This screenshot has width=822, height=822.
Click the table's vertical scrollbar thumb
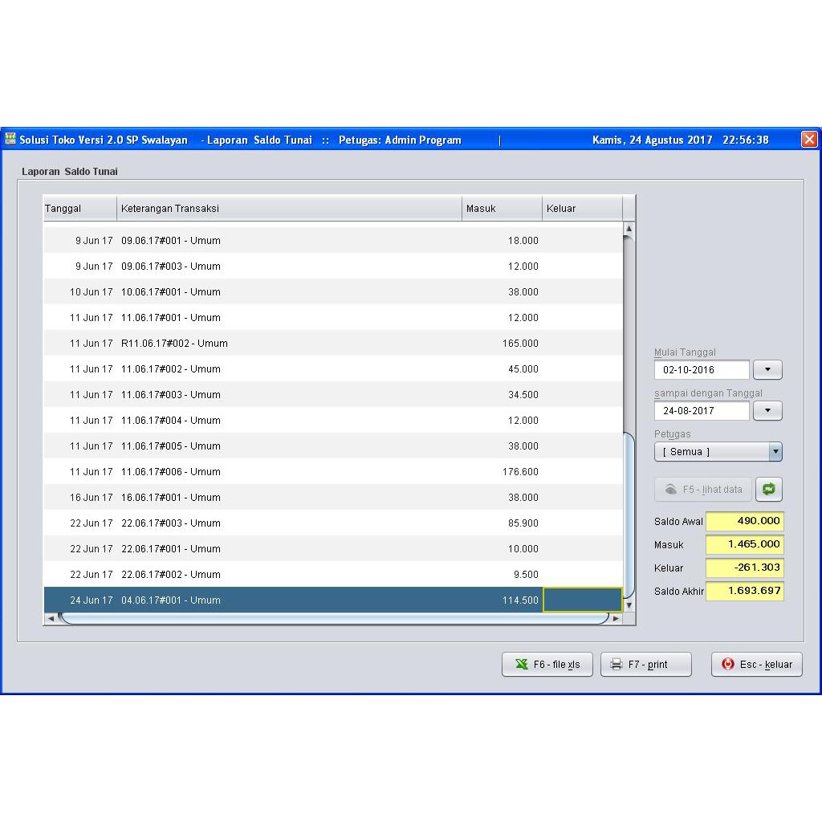[629, 515]
